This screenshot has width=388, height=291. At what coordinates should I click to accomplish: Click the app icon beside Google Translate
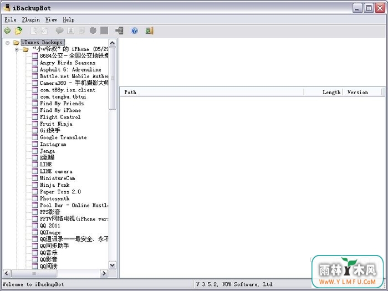(x=35, y=137)
